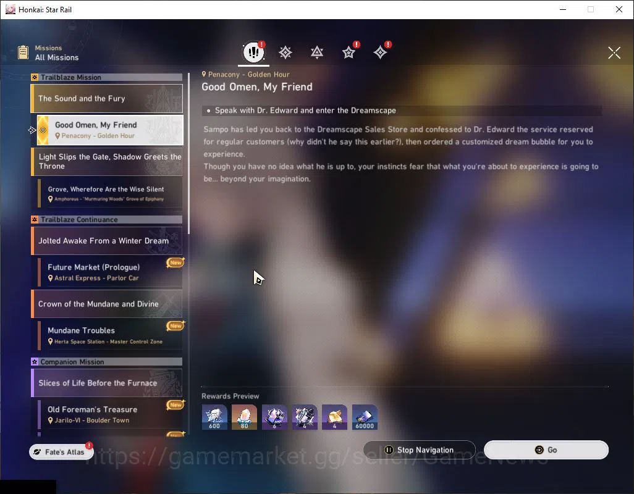Click the New badge on Old Foreman's Treasure
Viewport: 634px width, 494px height.
point(175,404)
